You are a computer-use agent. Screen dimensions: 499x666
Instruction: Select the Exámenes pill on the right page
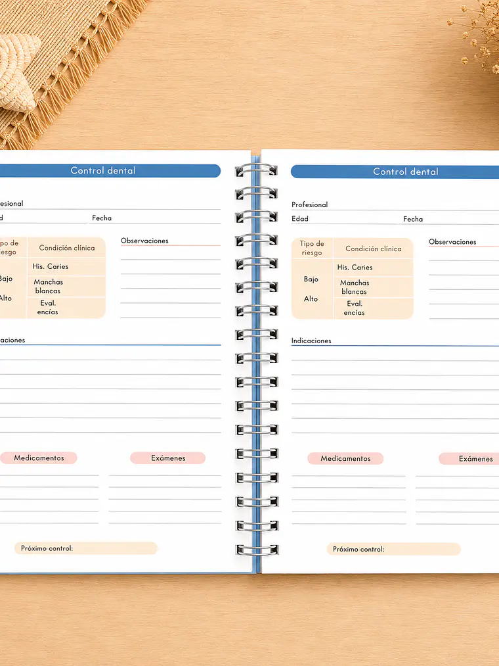[469, 459]
